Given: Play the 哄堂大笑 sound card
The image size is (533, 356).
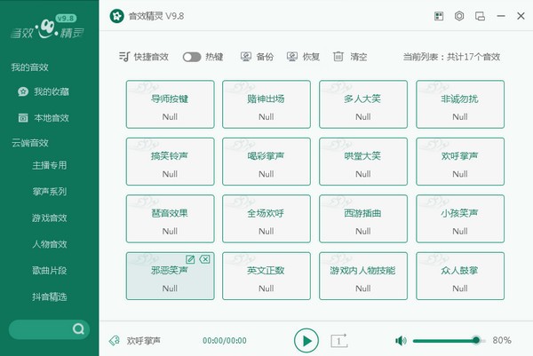Looking at the screenshot, I should [x=363, y=162].
